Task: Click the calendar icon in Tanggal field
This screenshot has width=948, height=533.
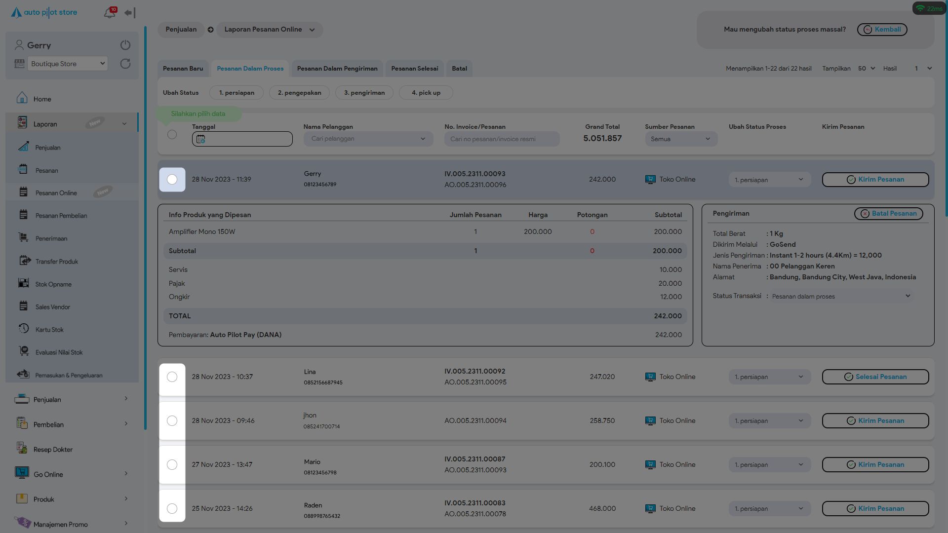Action: click(x=200, y=139)
